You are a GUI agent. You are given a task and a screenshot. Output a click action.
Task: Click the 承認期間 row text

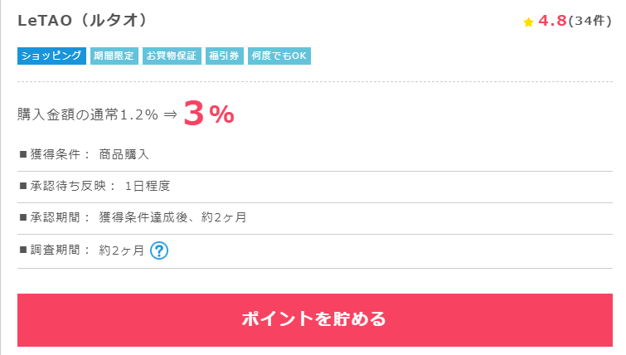click(133, 217)
